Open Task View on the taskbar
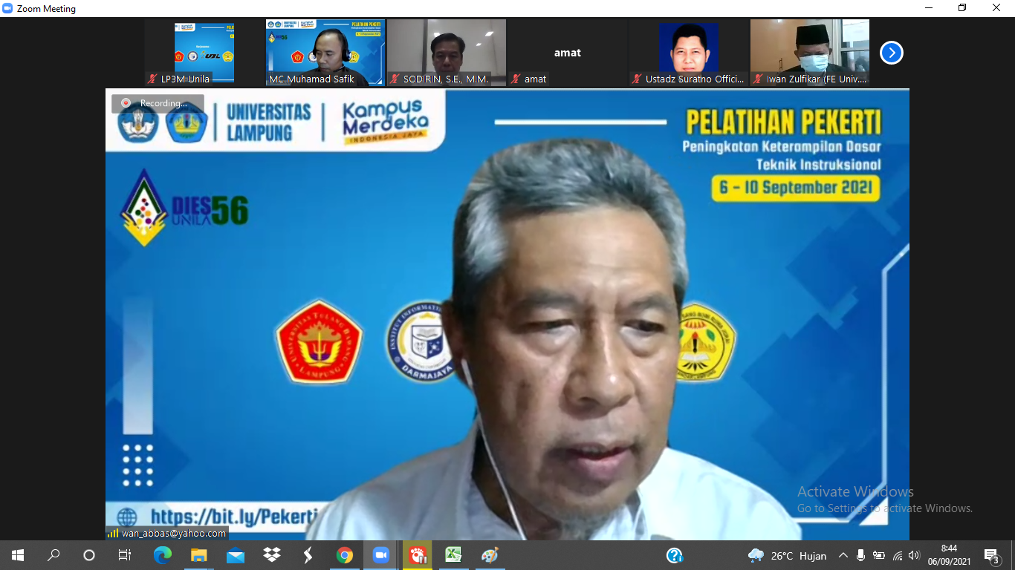 (x=125, y=555)
